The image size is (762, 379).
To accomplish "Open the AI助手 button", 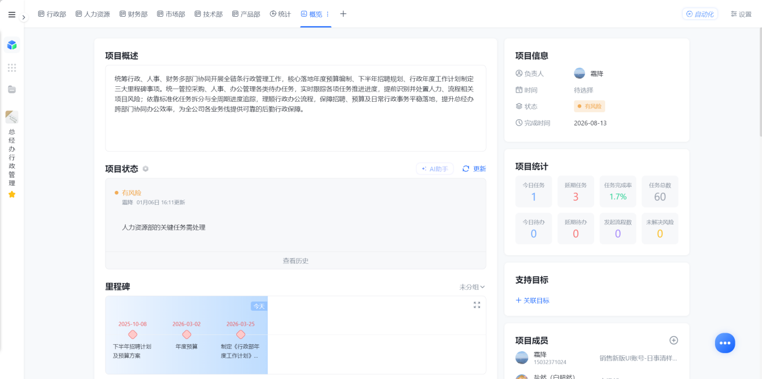I will click(x=435, y=168).
